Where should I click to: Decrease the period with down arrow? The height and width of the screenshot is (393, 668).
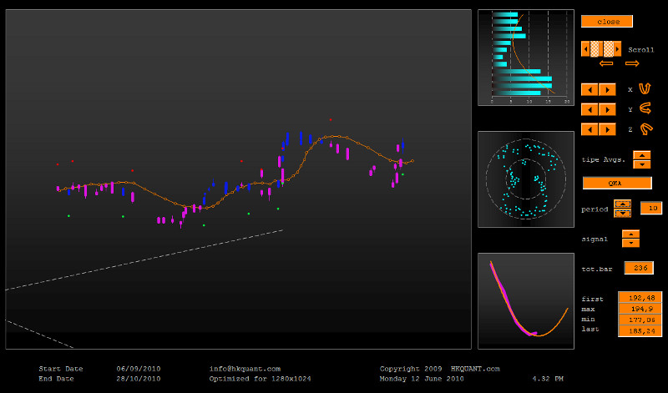point(622,213)
